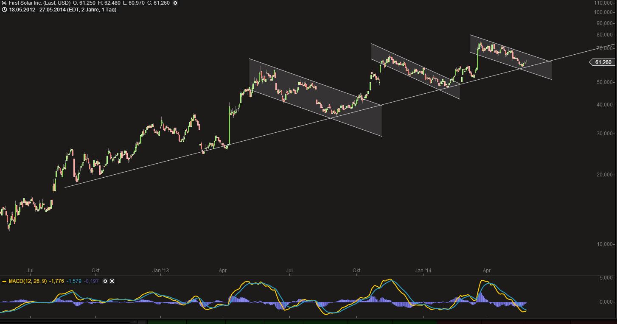617x324 pixels.
Task: Click the yellow MACD value -1,776
Action: coord(56,281)
